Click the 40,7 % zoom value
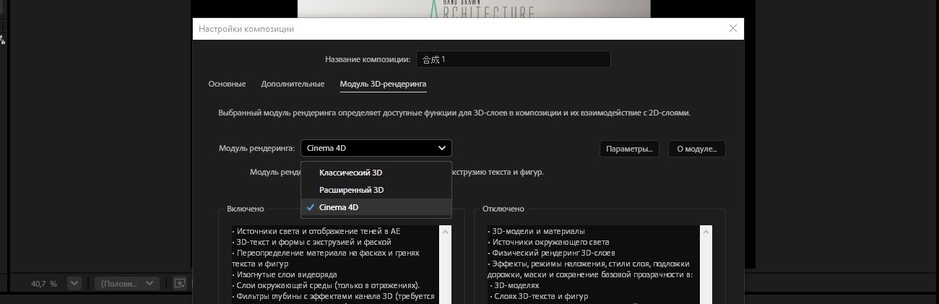The height and width of the screenshot is (304, 939). 44,284
